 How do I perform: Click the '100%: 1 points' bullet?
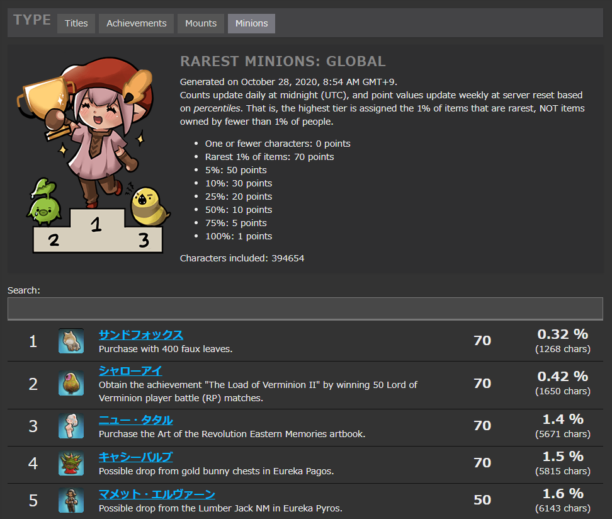pos(239,236)
